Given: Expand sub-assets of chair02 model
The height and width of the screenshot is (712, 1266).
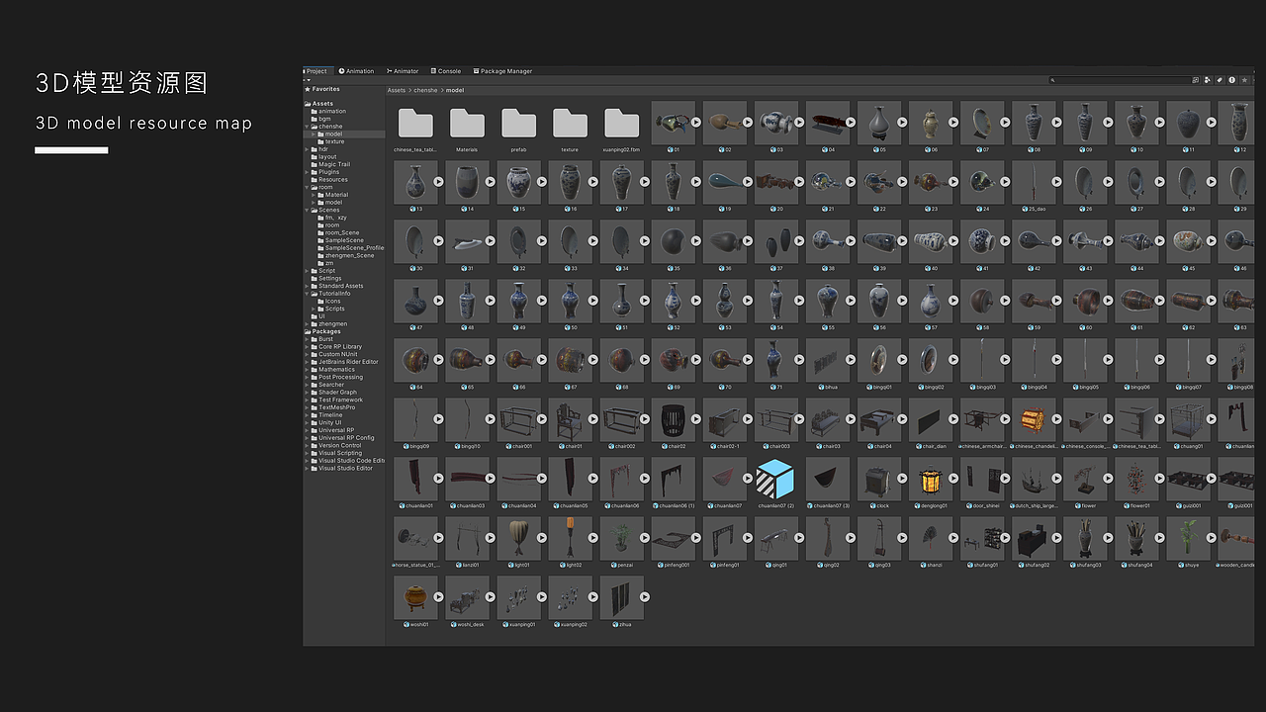Looking at the screenshot, I should point(696,419).
